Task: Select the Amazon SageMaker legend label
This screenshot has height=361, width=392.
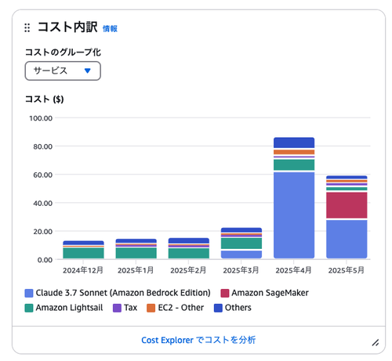Action: point(270,293)
